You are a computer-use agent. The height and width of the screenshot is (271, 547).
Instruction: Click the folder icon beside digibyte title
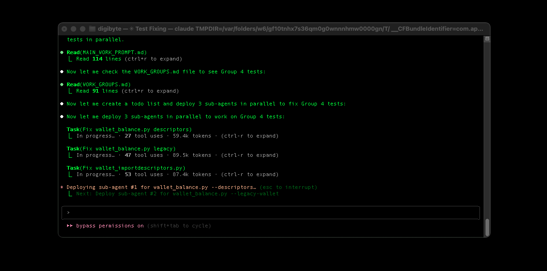click(x=92, y=28)
